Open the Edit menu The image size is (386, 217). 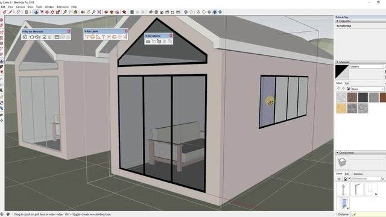[2, 7]
